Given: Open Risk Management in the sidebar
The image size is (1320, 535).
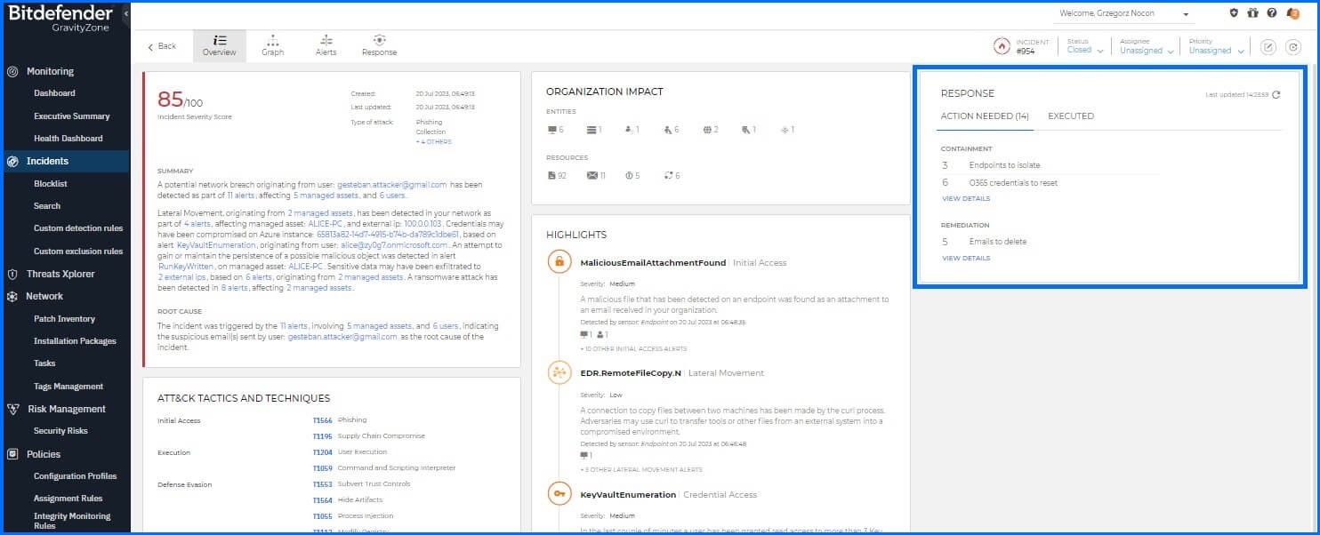Looking at the screenshot, I should pos(66,409).
